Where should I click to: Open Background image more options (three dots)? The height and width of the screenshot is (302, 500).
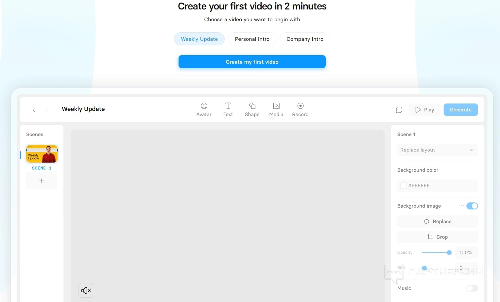point(461,206)
